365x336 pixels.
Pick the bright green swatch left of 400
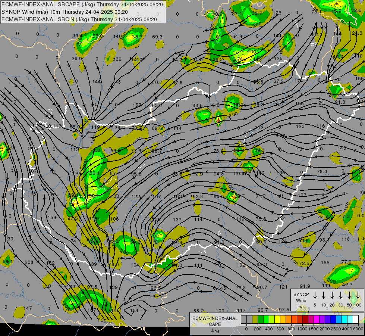pos(266,320)
